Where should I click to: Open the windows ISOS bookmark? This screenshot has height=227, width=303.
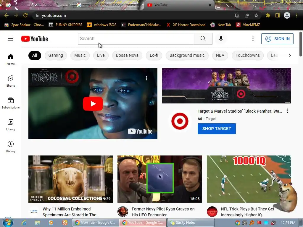pos(102,25)
